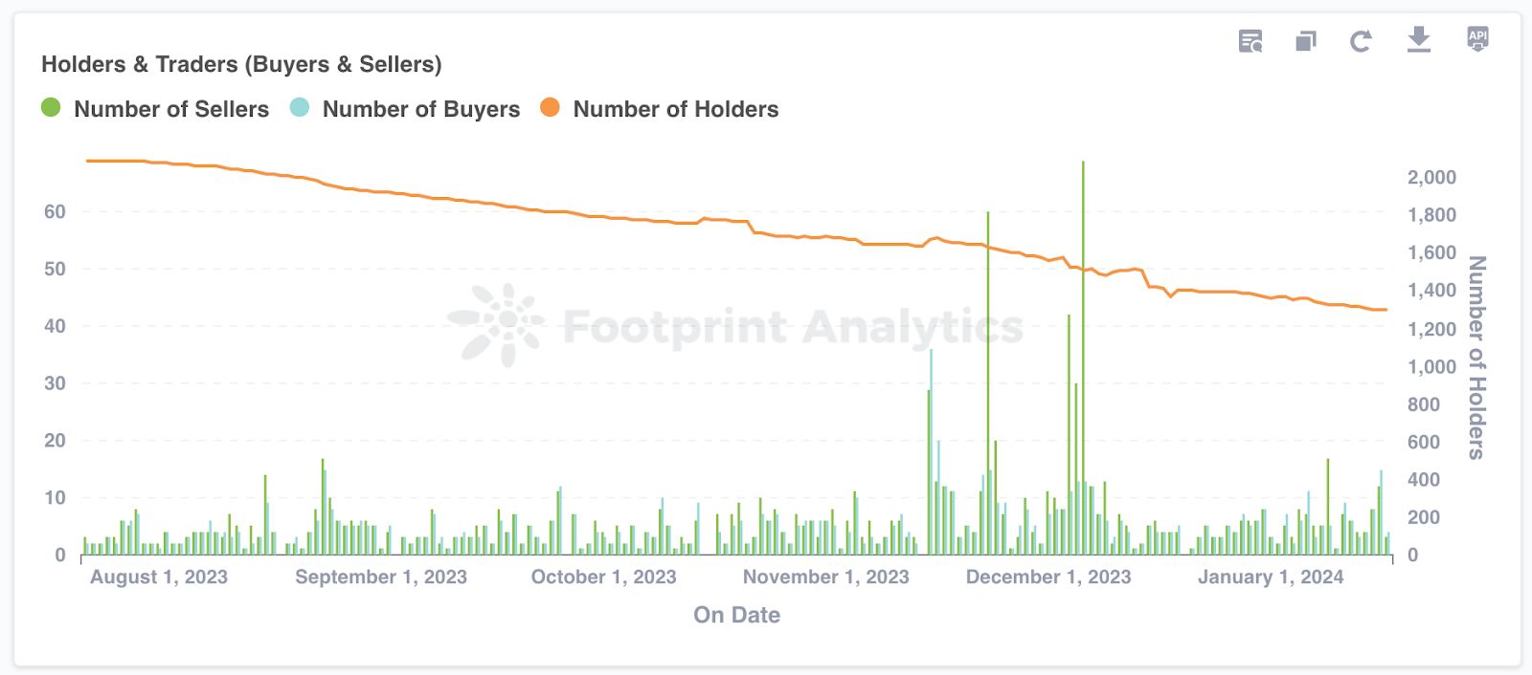This screenshot has height=675, width=1532.
Task: Click the January 1, 2024 axis label
Action: (1271, 577)
